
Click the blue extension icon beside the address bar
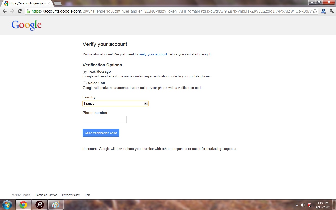323,11
